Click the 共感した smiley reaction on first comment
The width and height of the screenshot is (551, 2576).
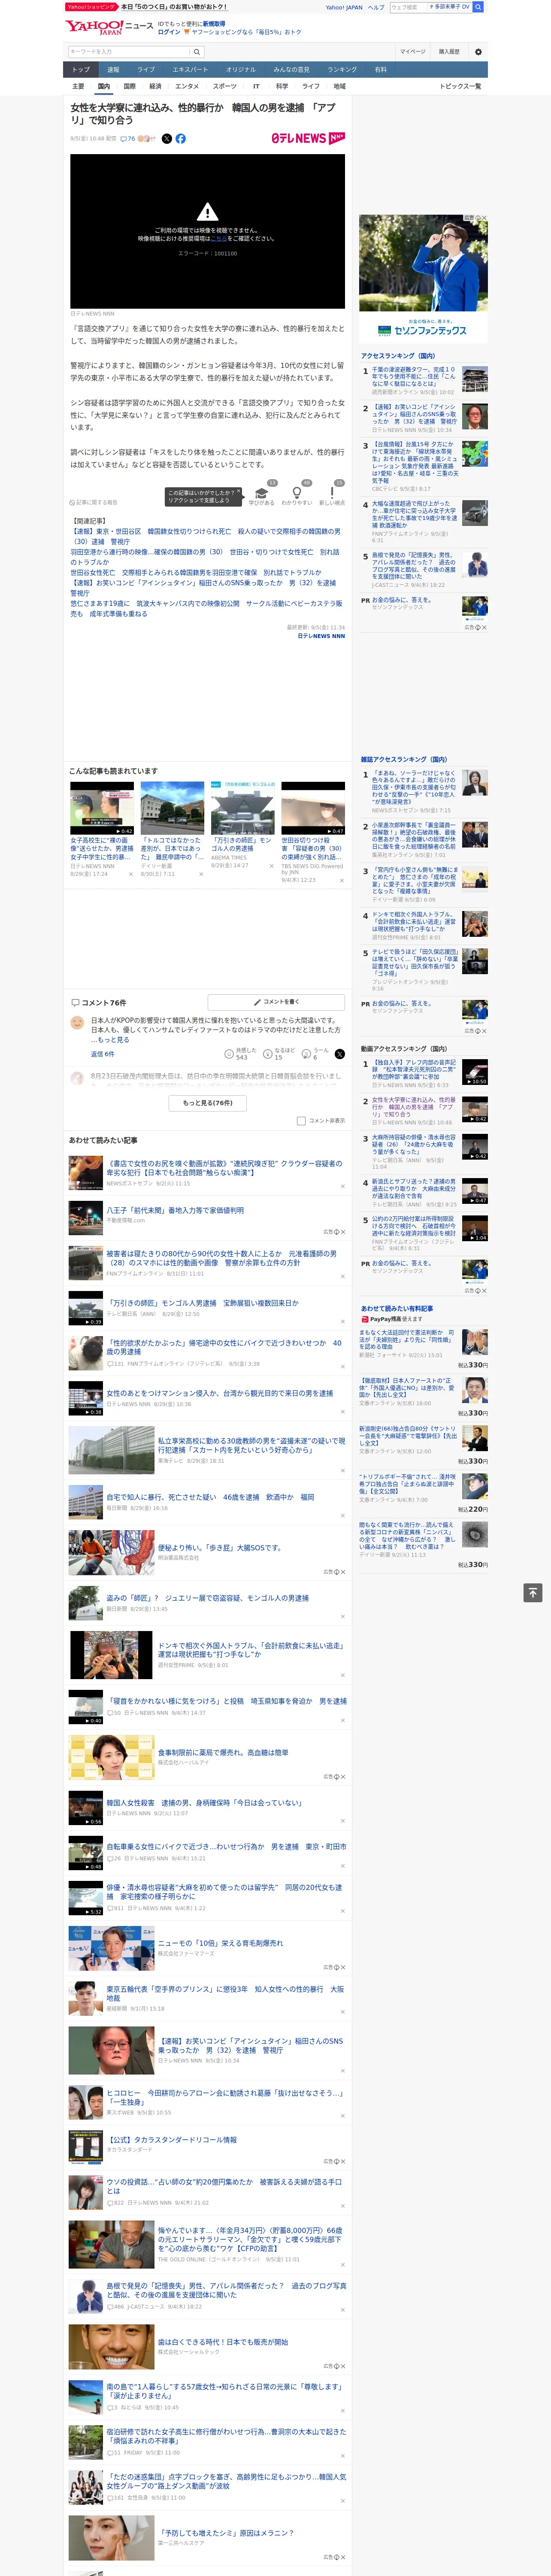pos(229,1054)
